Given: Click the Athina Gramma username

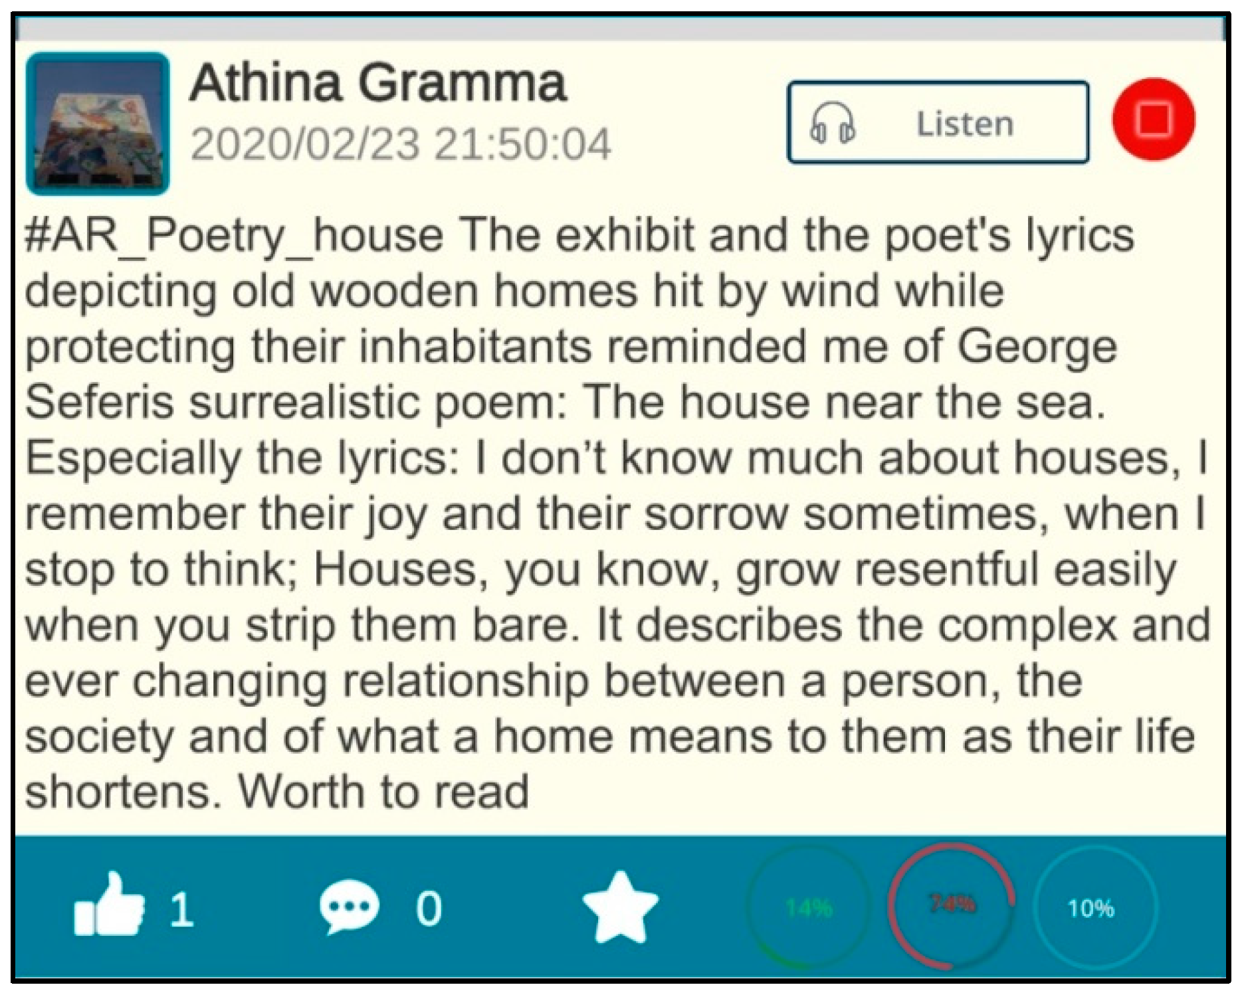Looking at the screenshot, I should [x=377, y=83].
